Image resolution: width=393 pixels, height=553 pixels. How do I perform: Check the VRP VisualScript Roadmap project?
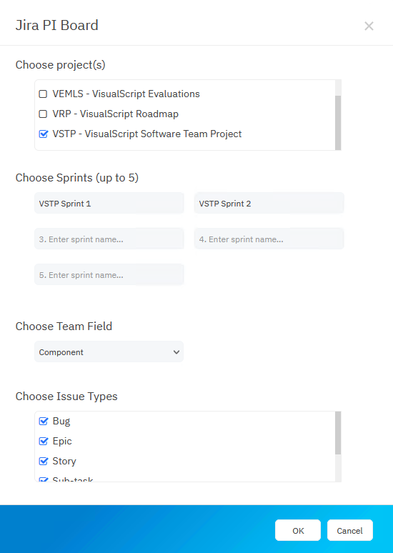43,114
